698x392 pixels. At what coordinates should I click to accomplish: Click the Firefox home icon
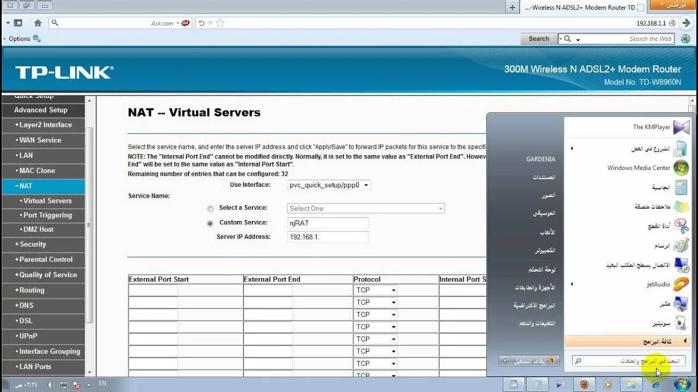click(x=38, y=23)
